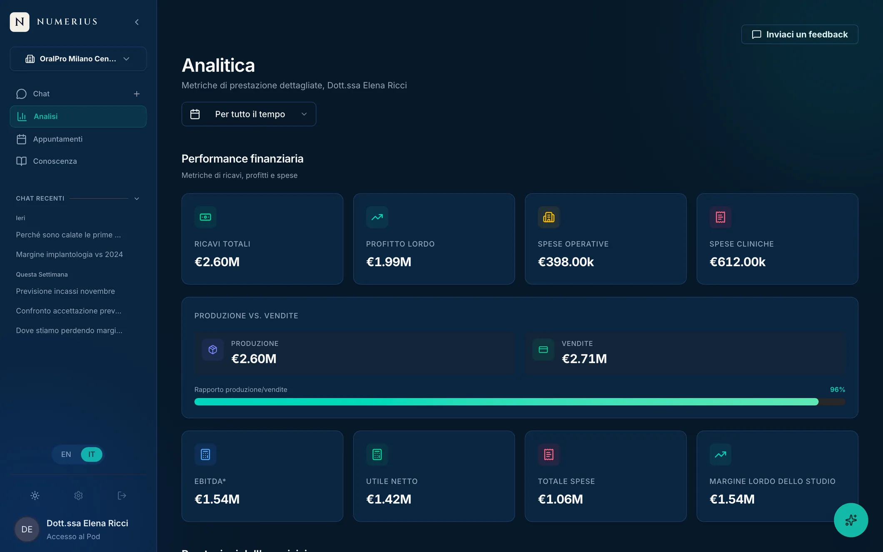Click the Numerius N logo
This screenshot has width=883, height=552.
tap(20, 22)
